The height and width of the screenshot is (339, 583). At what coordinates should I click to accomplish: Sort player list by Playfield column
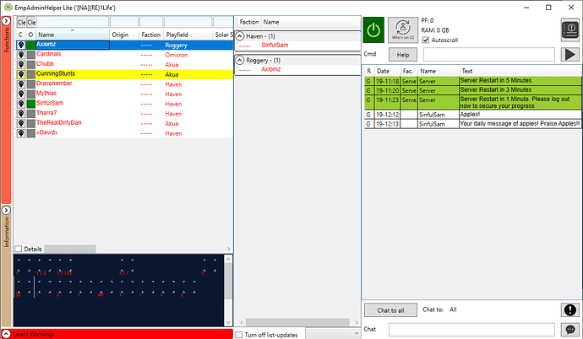[188, 35]
